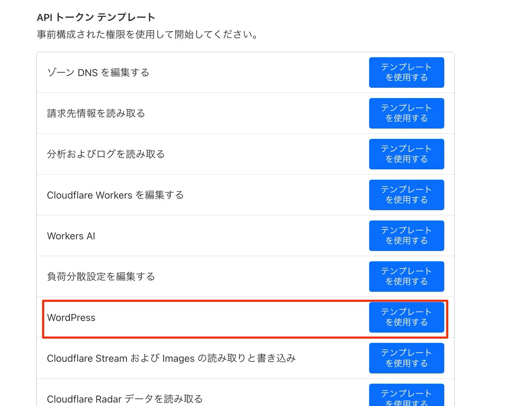Select the 請求先情報を読み取る row label

96,114
